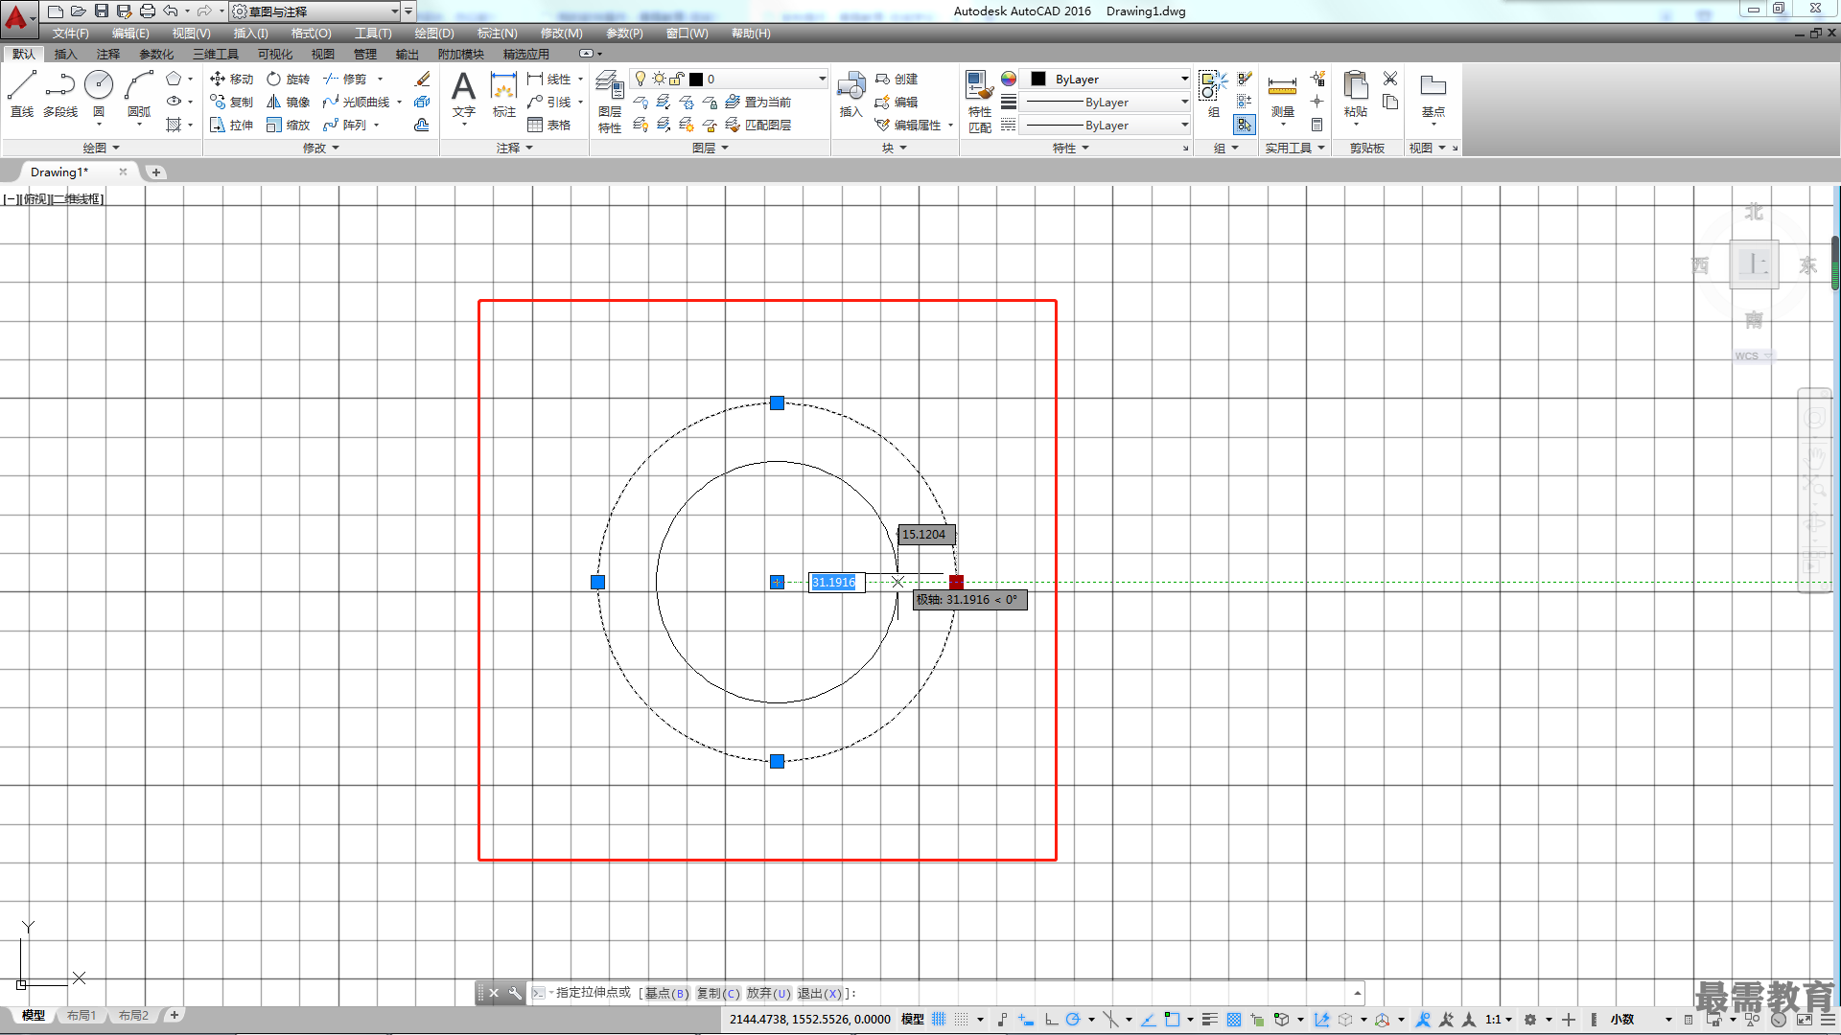
Task: Open the Measure (测量) utility
Action: (x=1283, y=94)
